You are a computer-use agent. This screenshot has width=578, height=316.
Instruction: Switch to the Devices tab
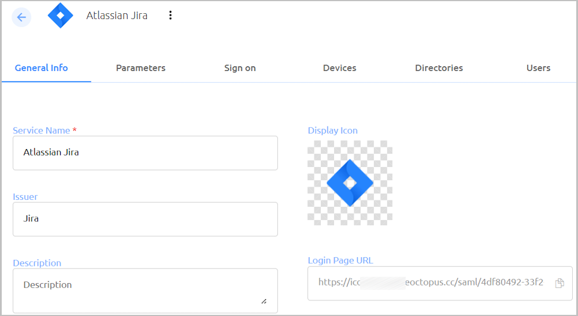pos(339,68)
